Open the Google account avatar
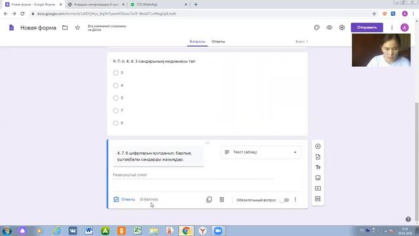Screen dimensions: 419x236 pos(405,28)
